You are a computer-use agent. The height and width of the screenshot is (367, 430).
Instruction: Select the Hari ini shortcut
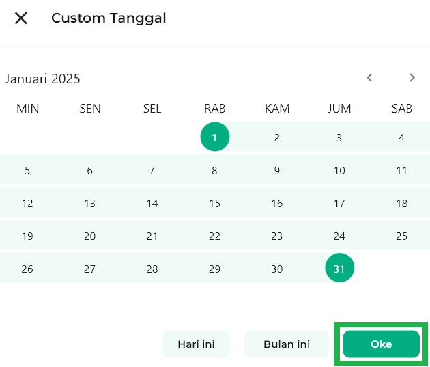[196, 344]
